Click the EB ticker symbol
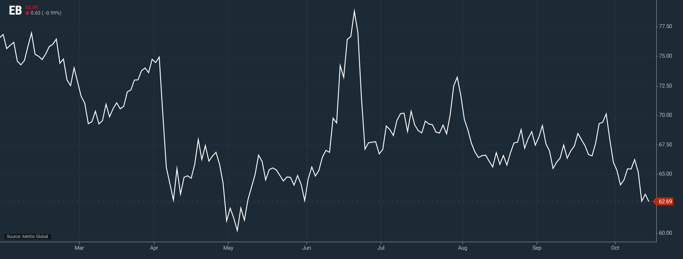Image resolution: width=683 pixels, height=259 pixels. coord(15,11)
